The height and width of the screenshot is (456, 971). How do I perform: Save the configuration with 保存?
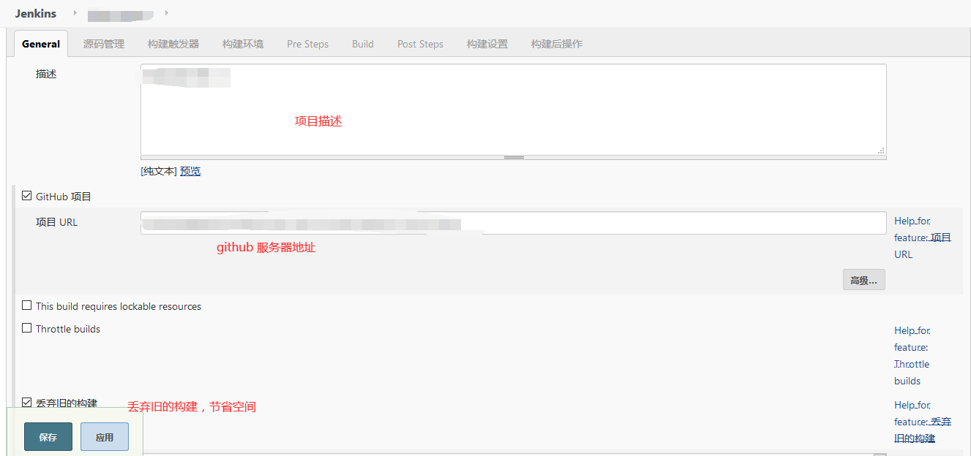point(48,436)
